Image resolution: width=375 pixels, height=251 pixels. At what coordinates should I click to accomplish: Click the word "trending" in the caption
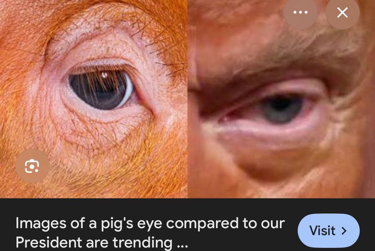click(142, 243)
